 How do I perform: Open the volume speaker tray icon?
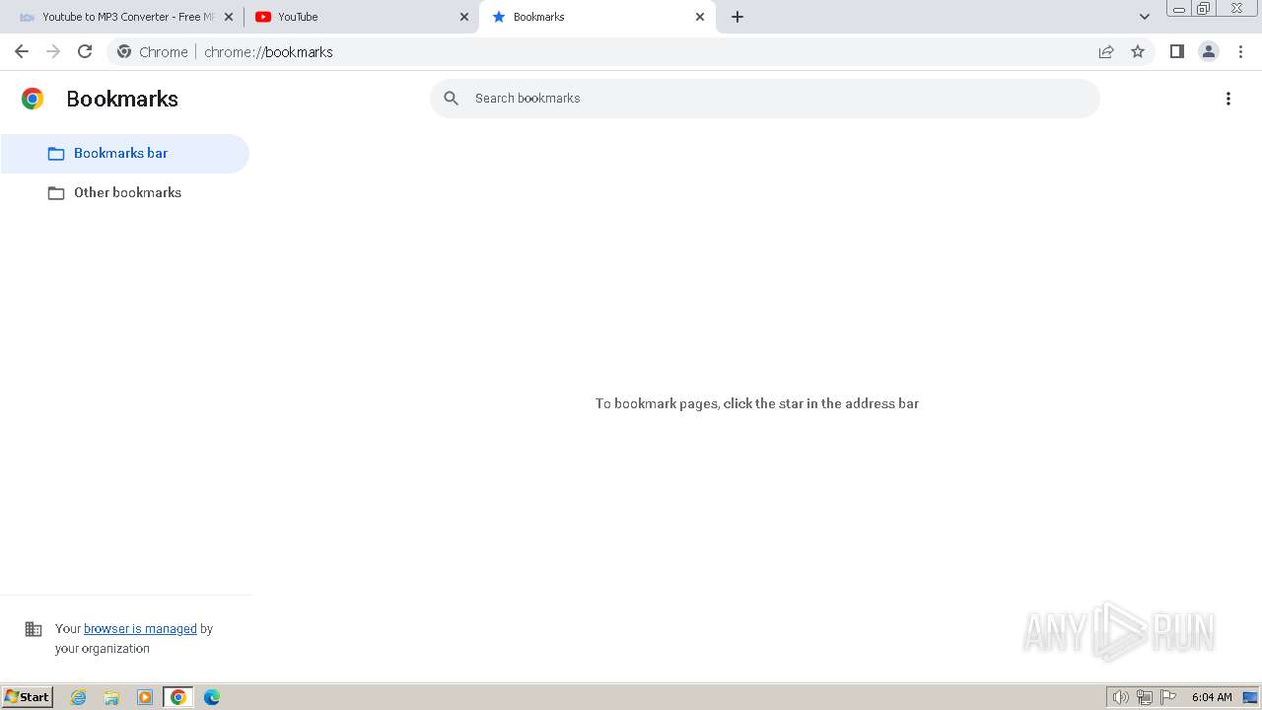[x=1121, y=697]
